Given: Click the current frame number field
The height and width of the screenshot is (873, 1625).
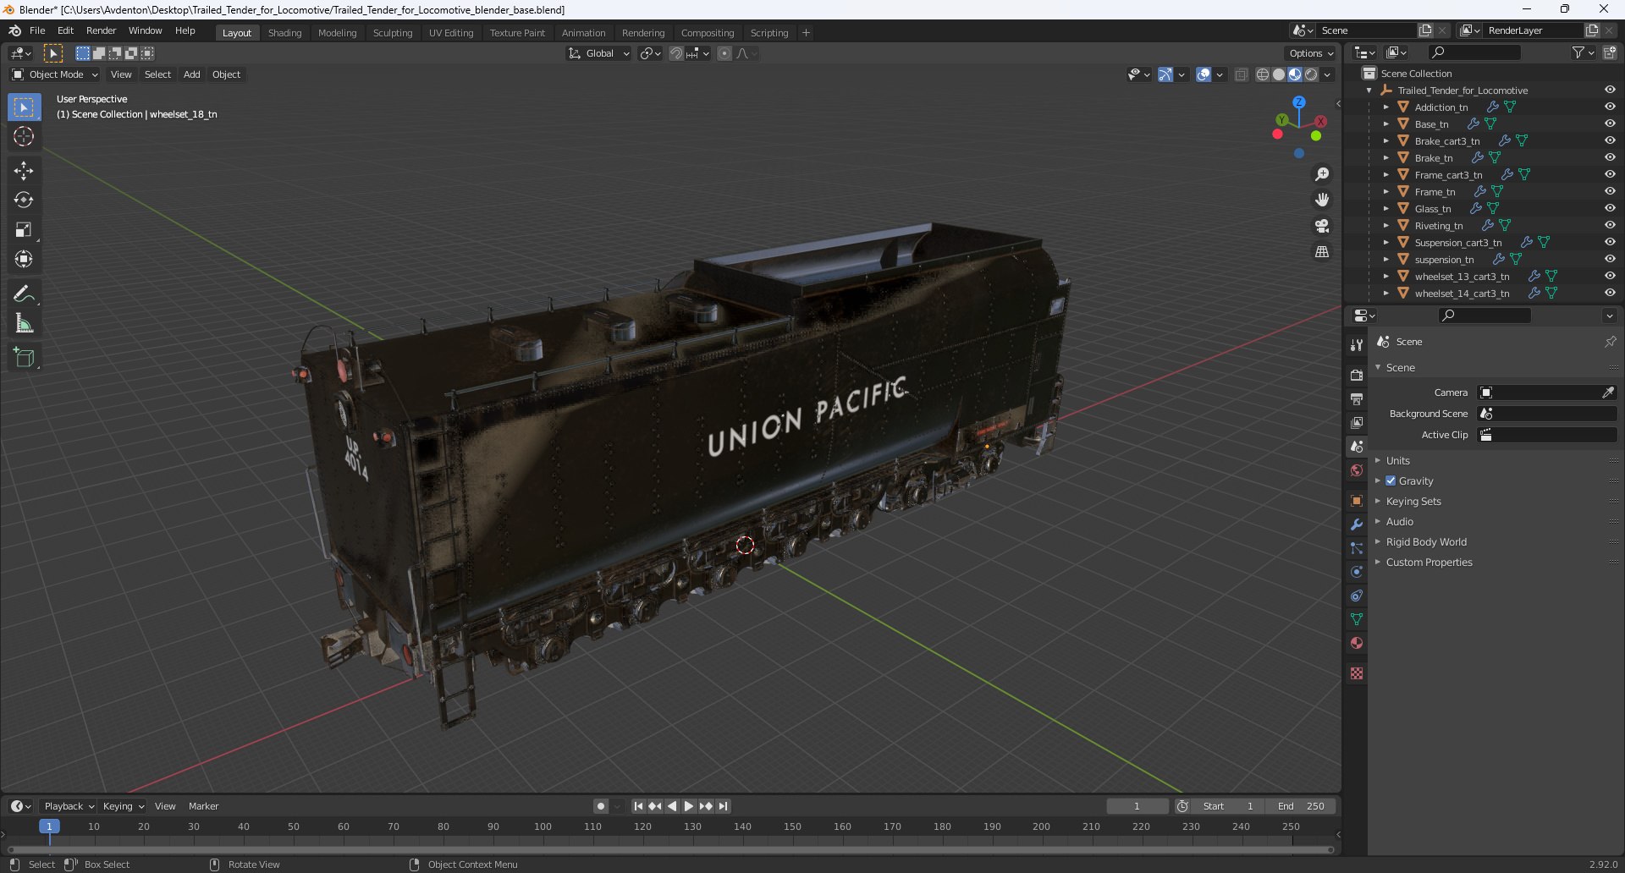Looking at the screenshot, I should (x=1137, y=806).
